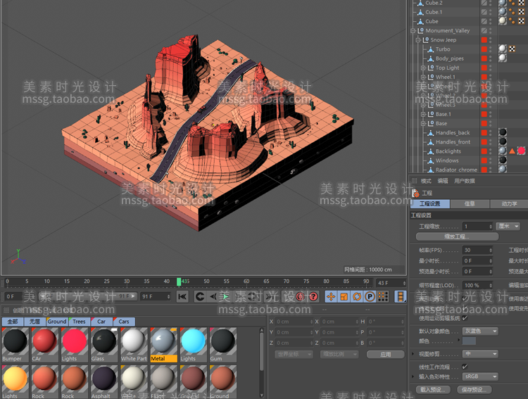This screenshot has width=528, height=399.
Task: Select the Metal material
Action: (163, 345)
